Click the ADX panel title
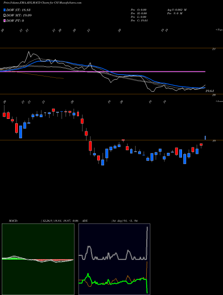The height and width of the screenshot is (295, 223). click(85, 221)
